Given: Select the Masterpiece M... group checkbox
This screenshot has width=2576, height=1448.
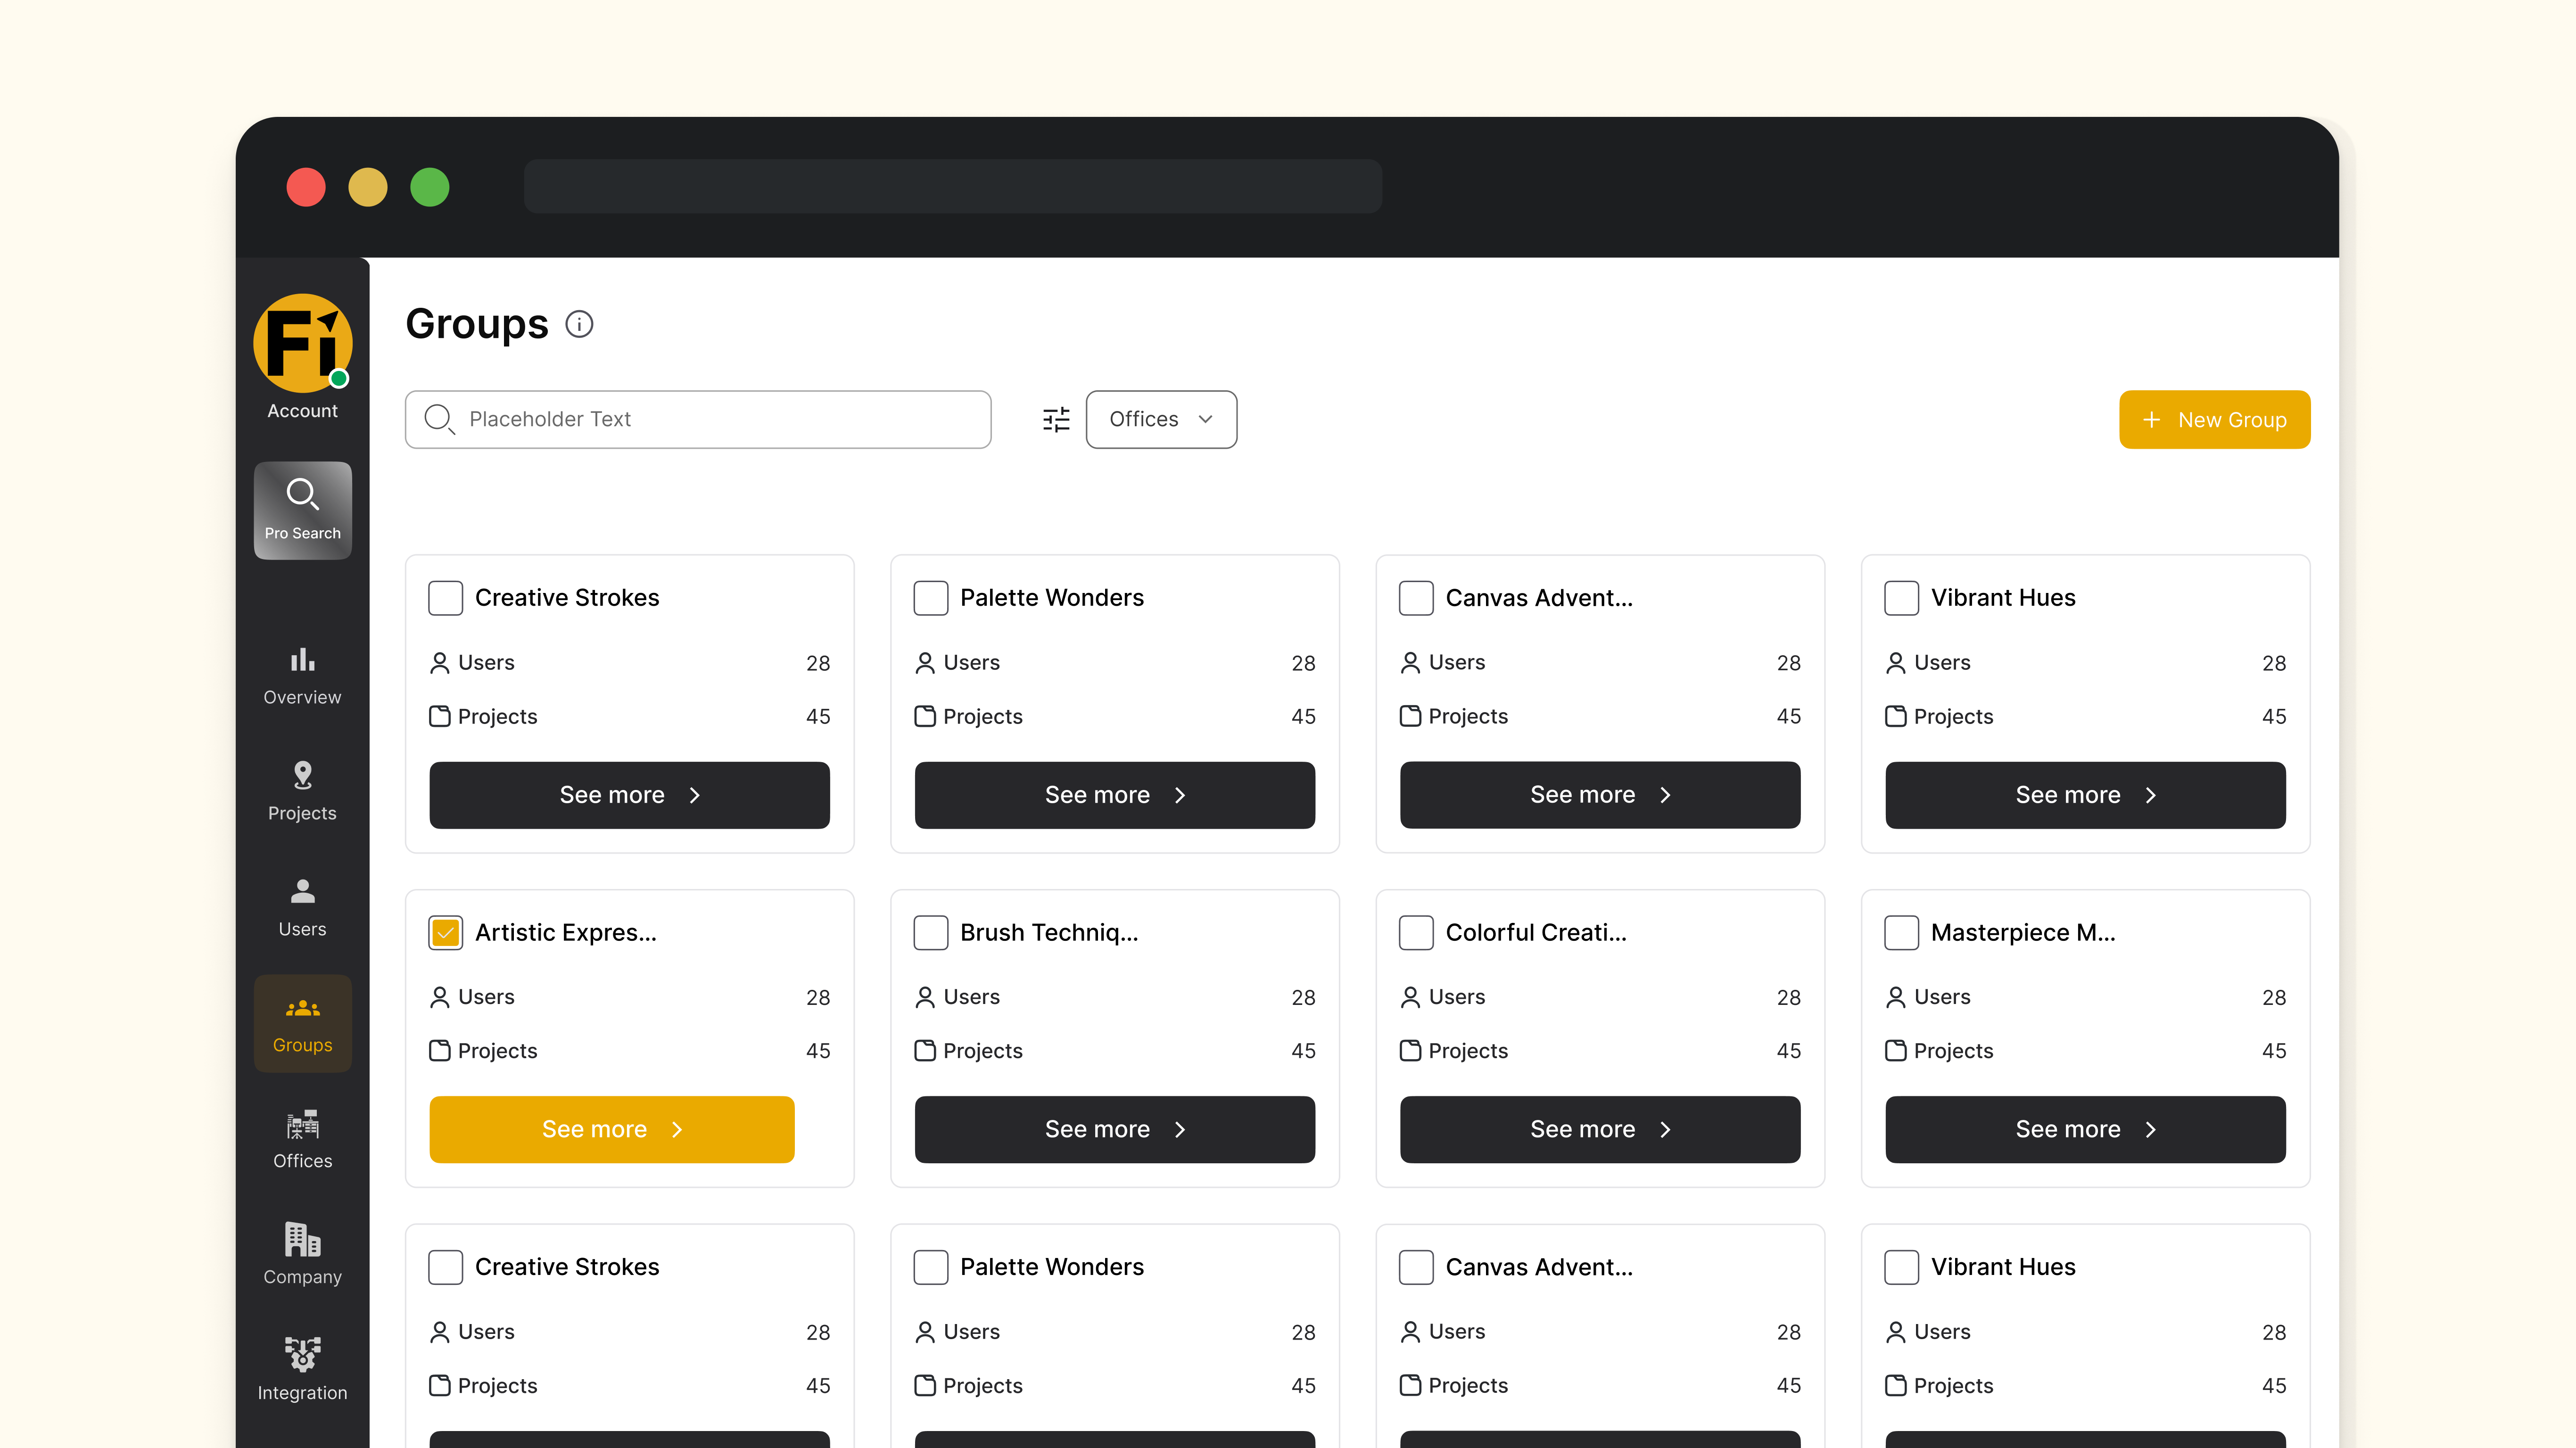Looking at the screenshot, I should [x=1901, y=932].
